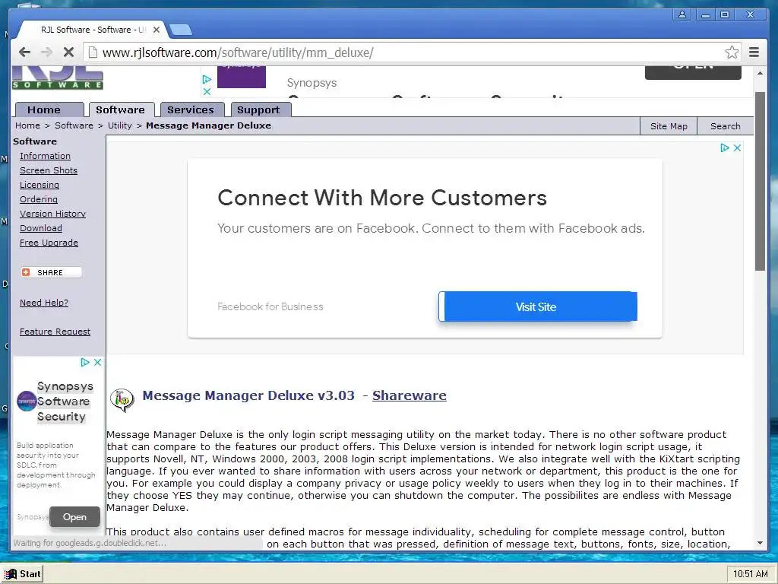778x584 pixels.
Task: Click the address bar URL field
Action: (x=412, y=52)
